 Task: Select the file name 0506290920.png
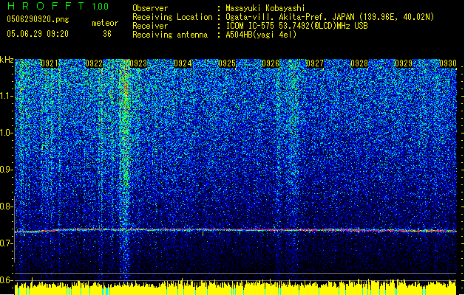38,19
